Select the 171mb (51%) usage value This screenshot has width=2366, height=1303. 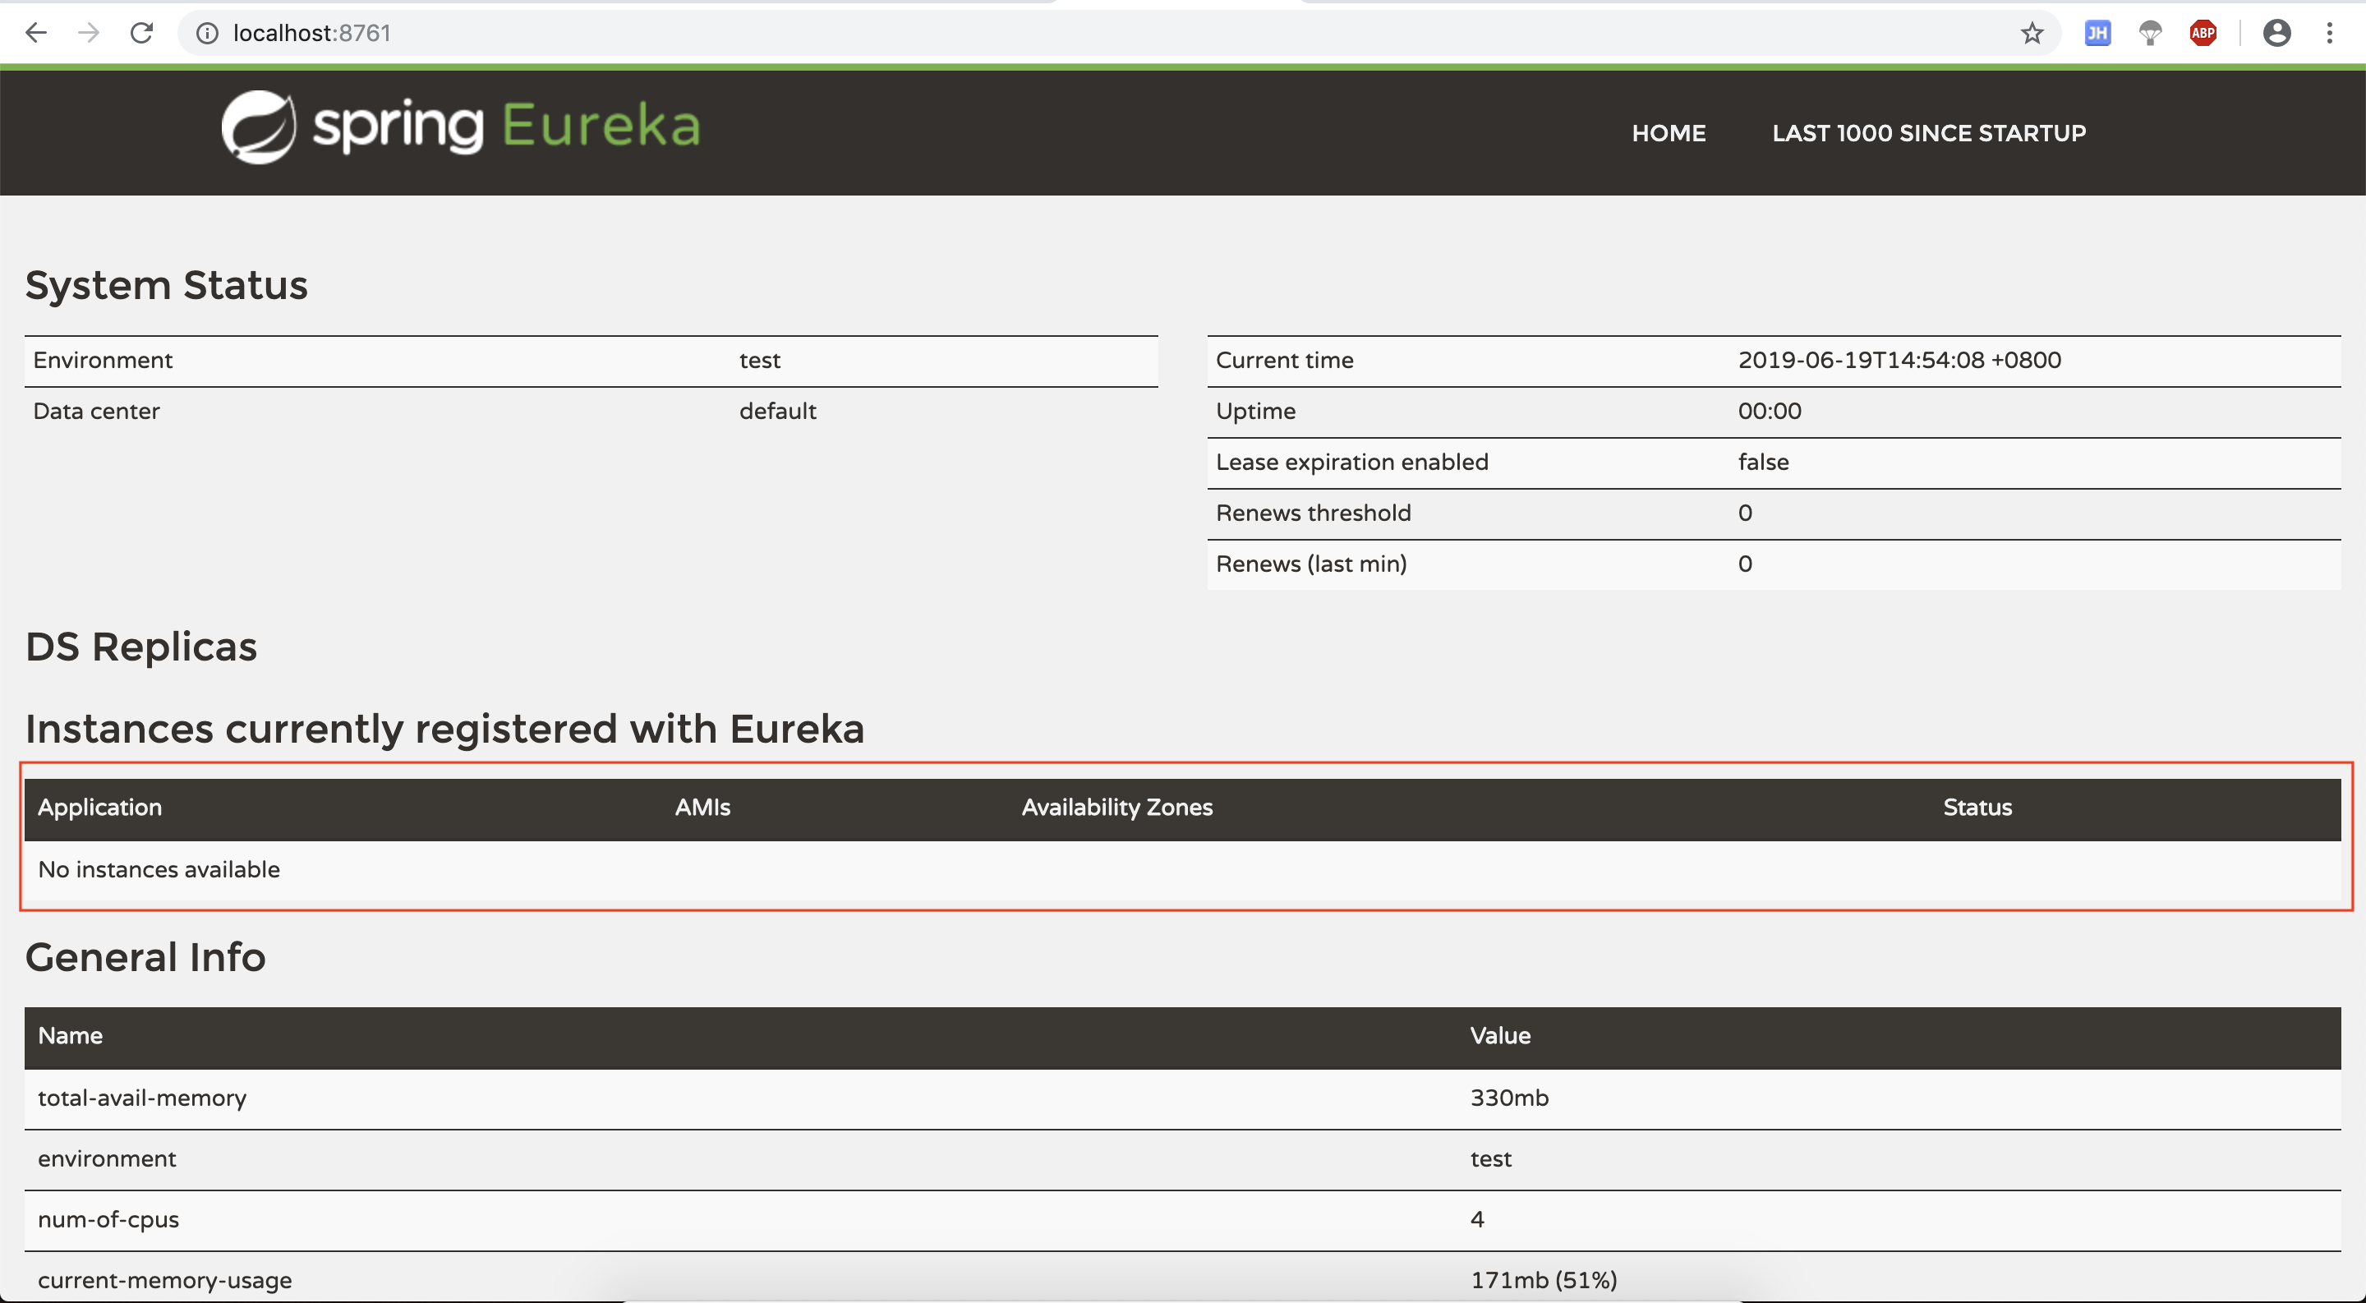tap(1544, 1281)
